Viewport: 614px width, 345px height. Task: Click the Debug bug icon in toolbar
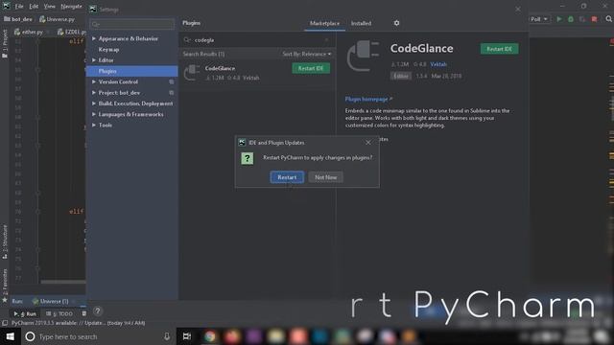tap(571, 19)
